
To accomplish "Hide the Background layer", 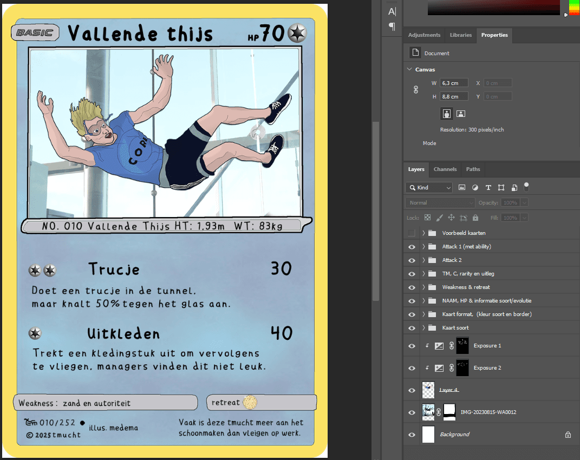I will 412,435.
